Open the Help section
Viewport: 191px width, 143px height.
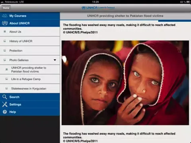(30, 112)
